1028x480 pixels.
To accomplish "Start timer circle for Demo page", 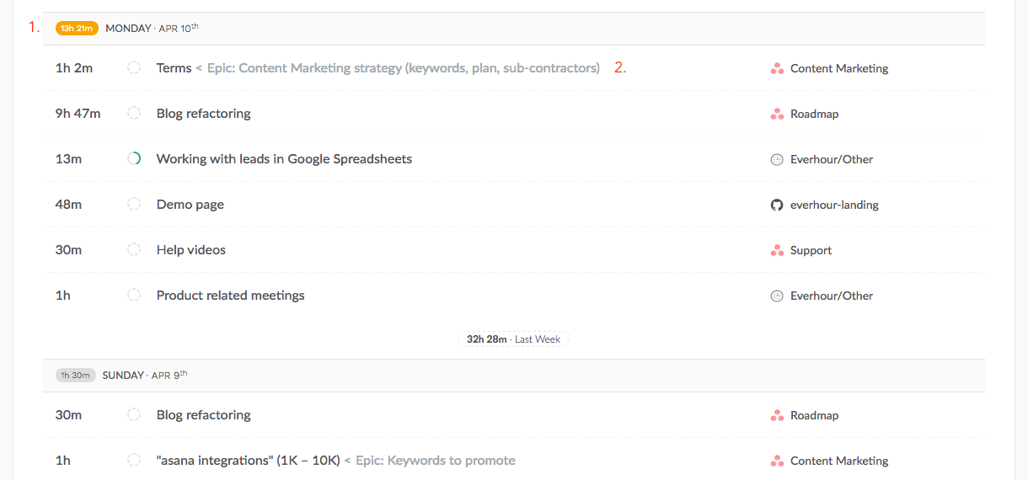I will tap(133, 204).
